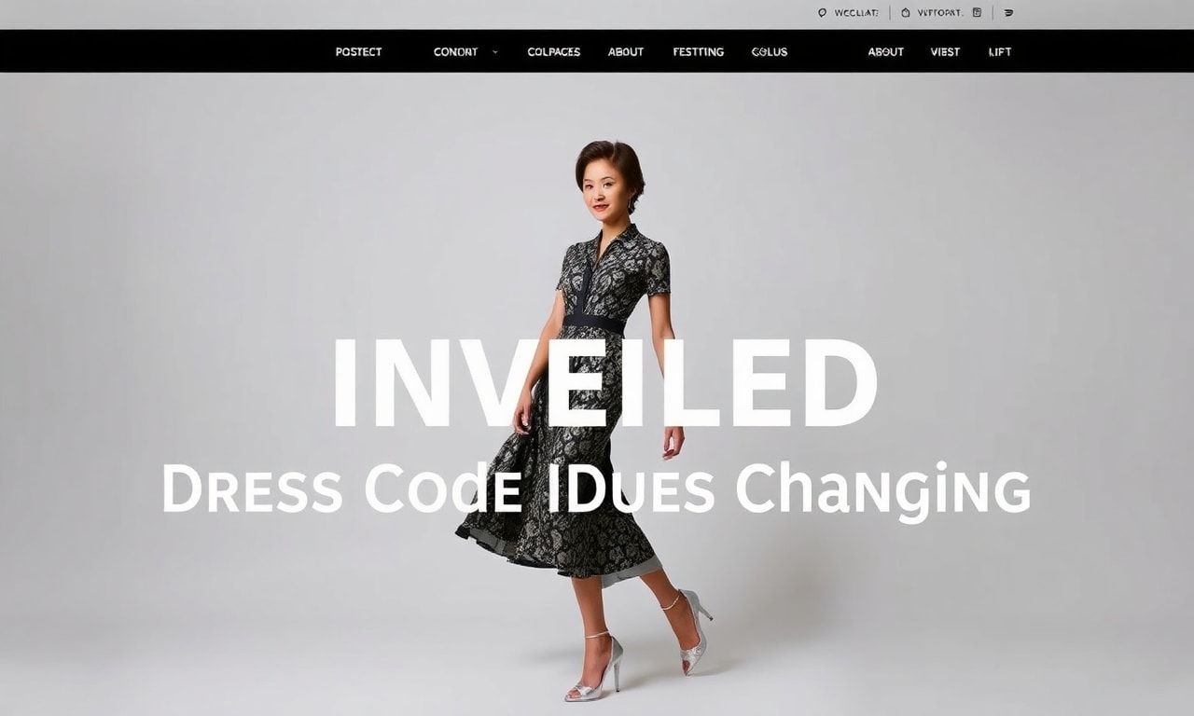Click the location pin icon beside WCCLIAT

tap(822, 13)
